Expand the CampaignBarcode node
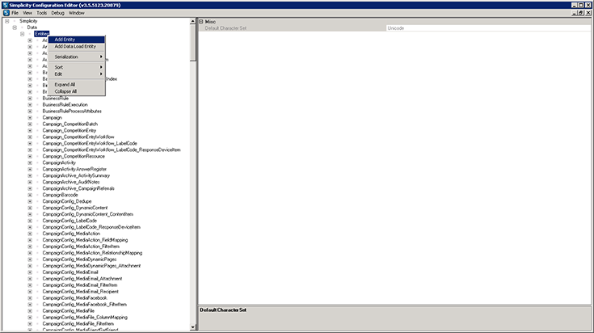This screenshot has width=594, height=333. [x=30, y=195]
